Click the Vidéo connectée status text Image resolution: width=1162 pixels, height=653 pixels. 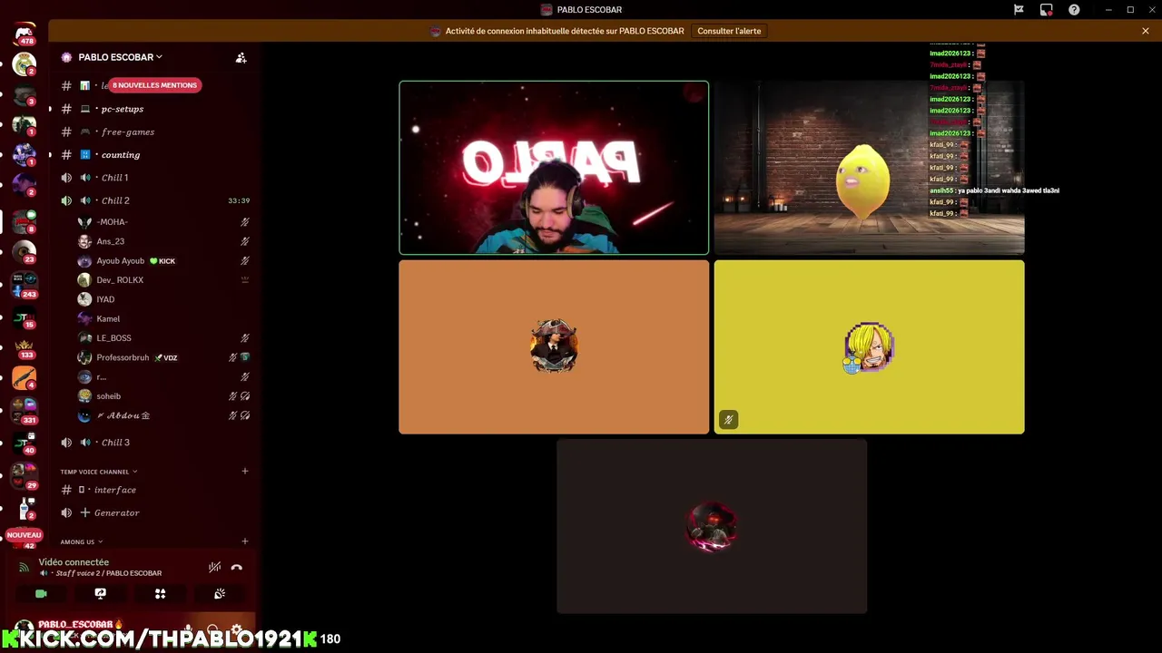coord(74,562)
